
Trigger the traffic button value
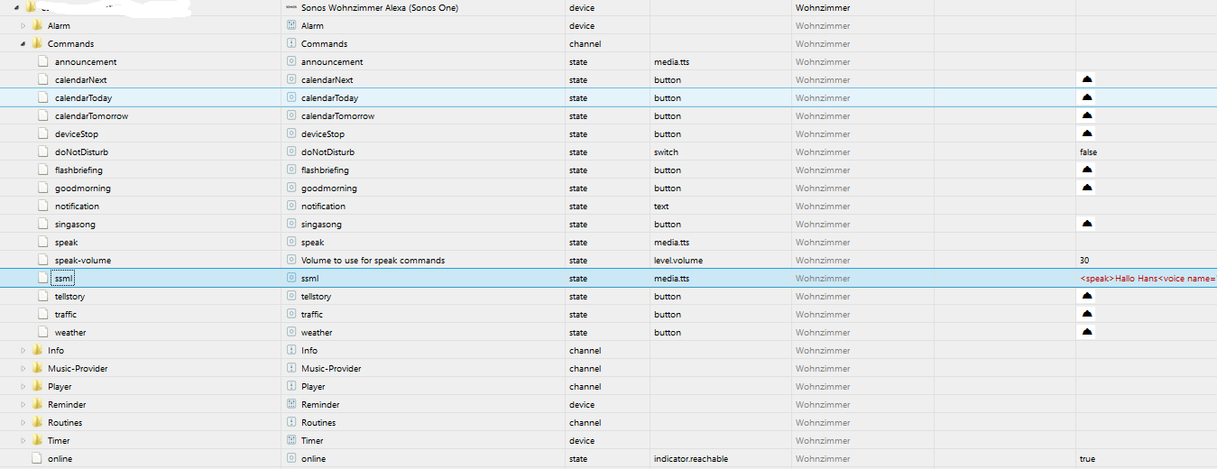pos(1087,314)
